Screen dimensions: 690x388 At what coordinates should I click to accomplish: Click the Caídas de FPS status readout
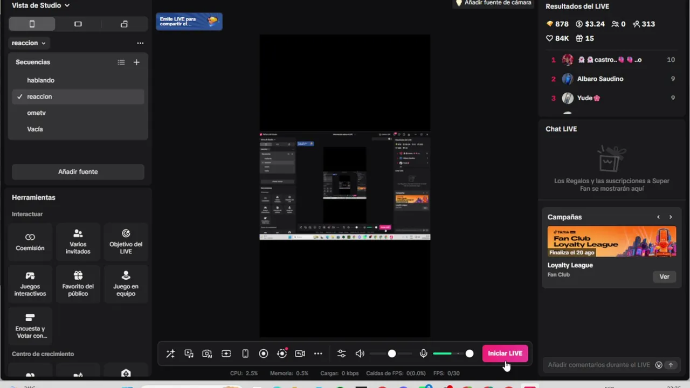pos(396,373)
